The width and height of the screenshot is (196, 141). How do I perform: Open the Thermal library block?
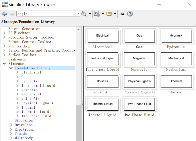point(176,82)
